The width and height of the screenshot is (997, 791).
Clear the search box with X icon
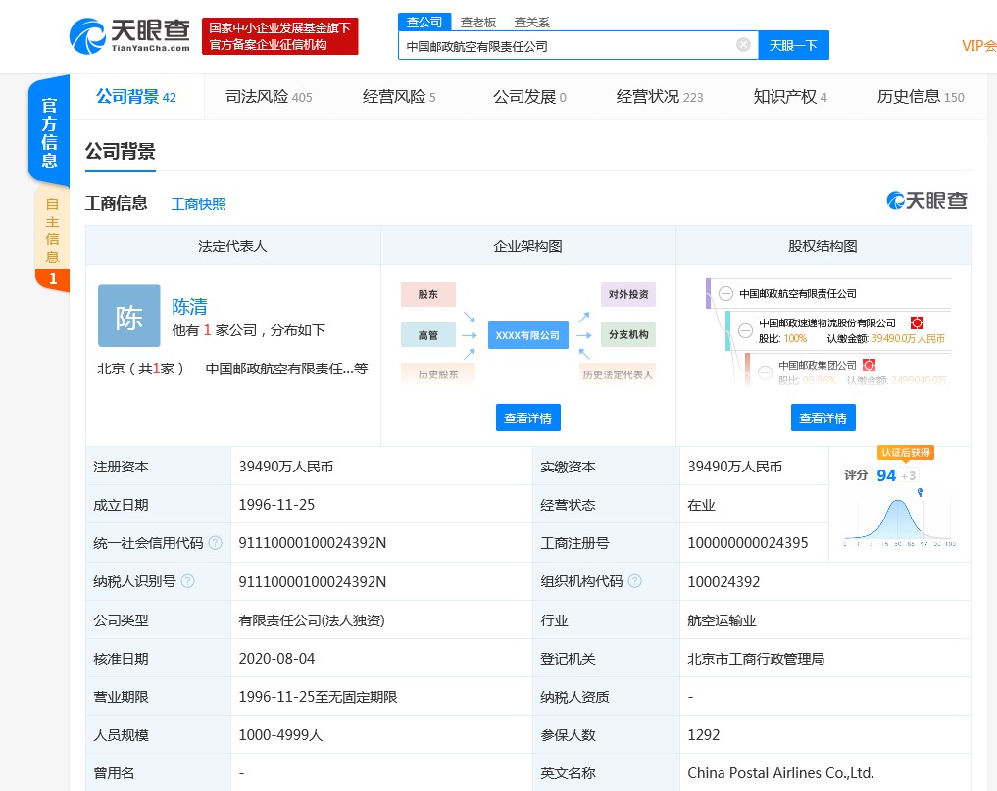743,44
